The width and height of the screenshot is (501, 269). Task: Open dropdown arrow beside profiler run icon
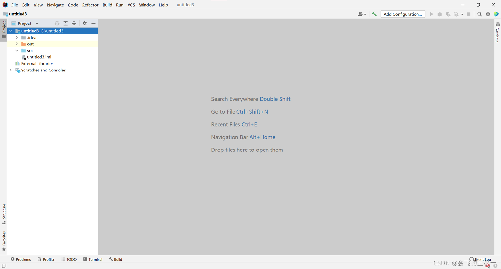[462, 14]
